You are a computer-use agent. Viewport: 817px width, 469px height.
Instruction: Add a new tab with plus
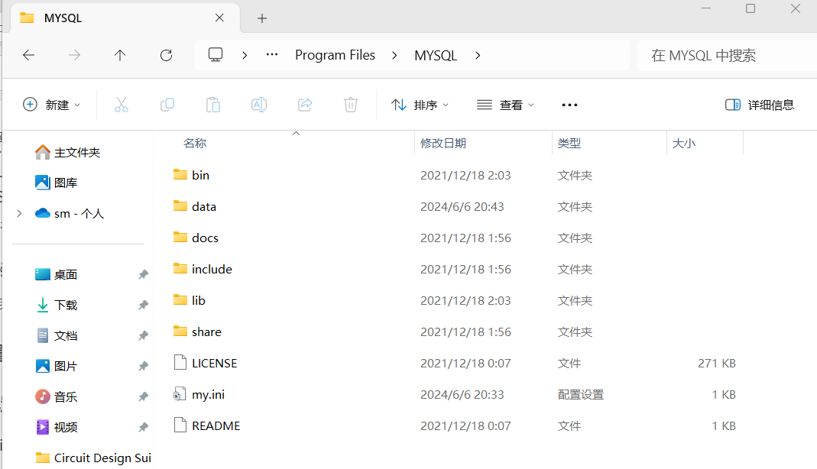click(262, 18)
